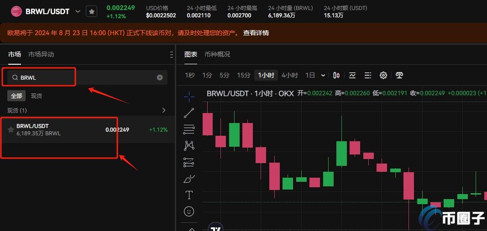Change candlestick chart style icon
Viewport: 487px width, 231px height.
pos(336,75)
